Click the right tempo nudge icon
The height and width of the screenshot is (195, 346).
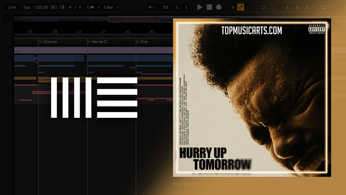click(x=61, y=7)
